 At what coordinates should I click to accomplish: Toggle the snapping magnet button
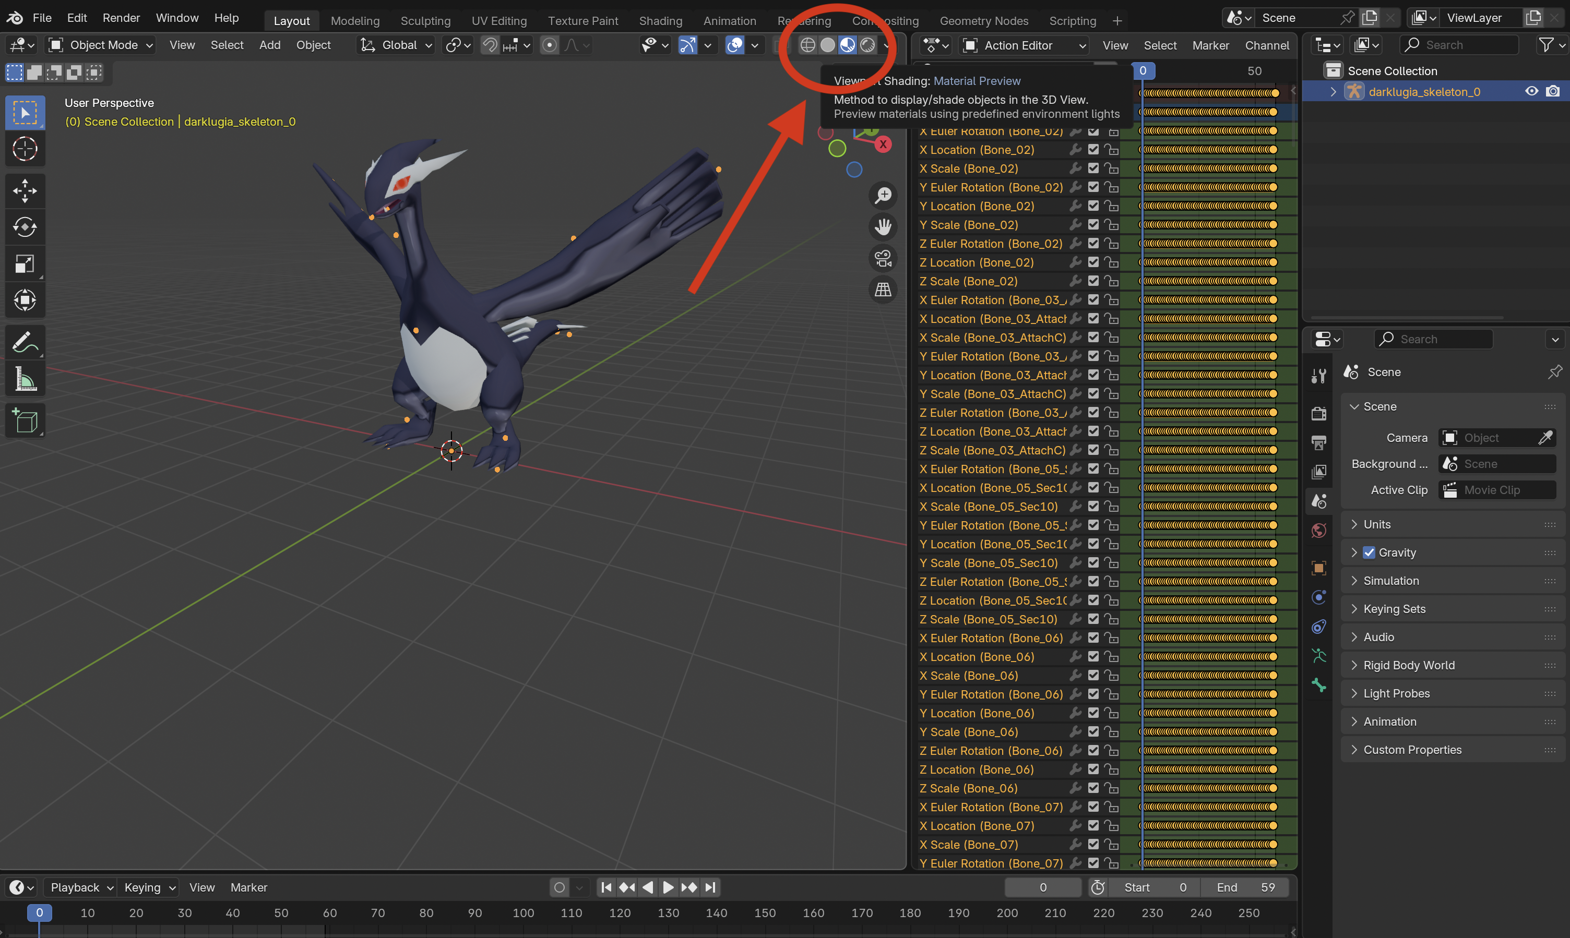click(490, 45)
